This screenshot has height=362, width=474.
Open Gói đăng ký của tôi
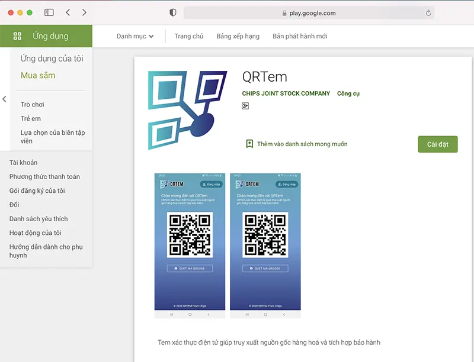pos(37,190)
